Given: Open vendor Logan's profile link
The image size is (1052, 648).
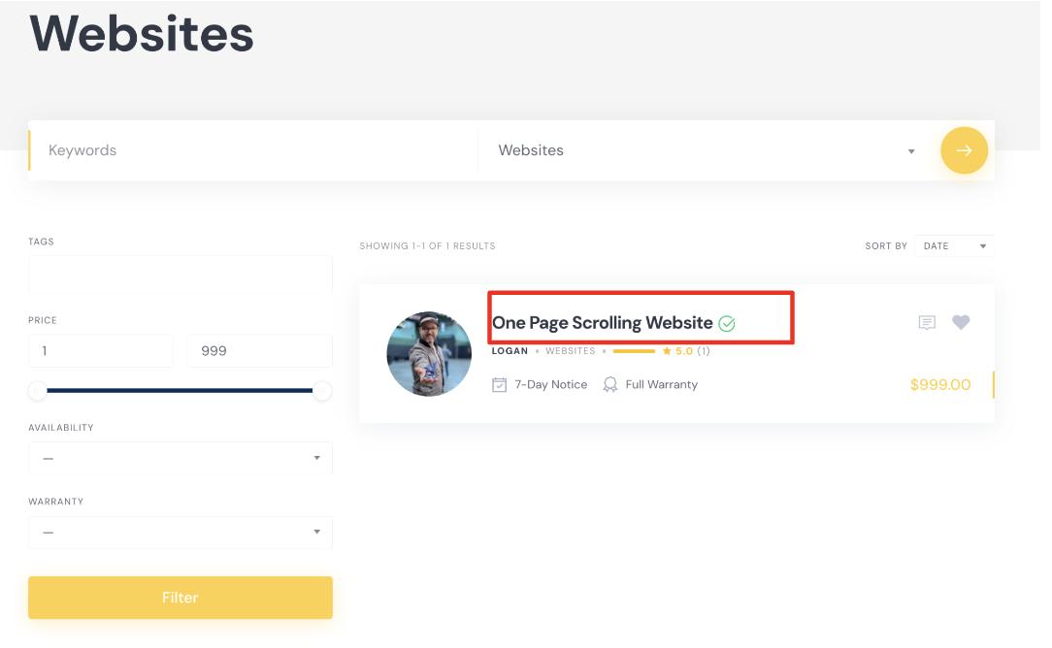Looking at the screenshot, I should point(510,351).
